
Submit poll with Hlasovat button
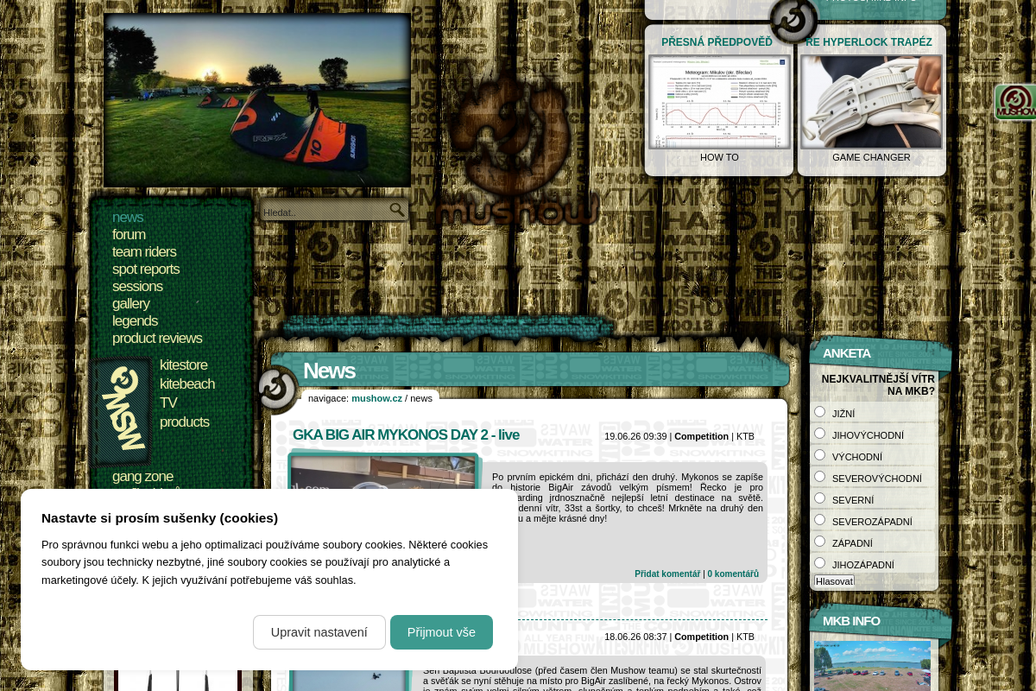[834, 581]
